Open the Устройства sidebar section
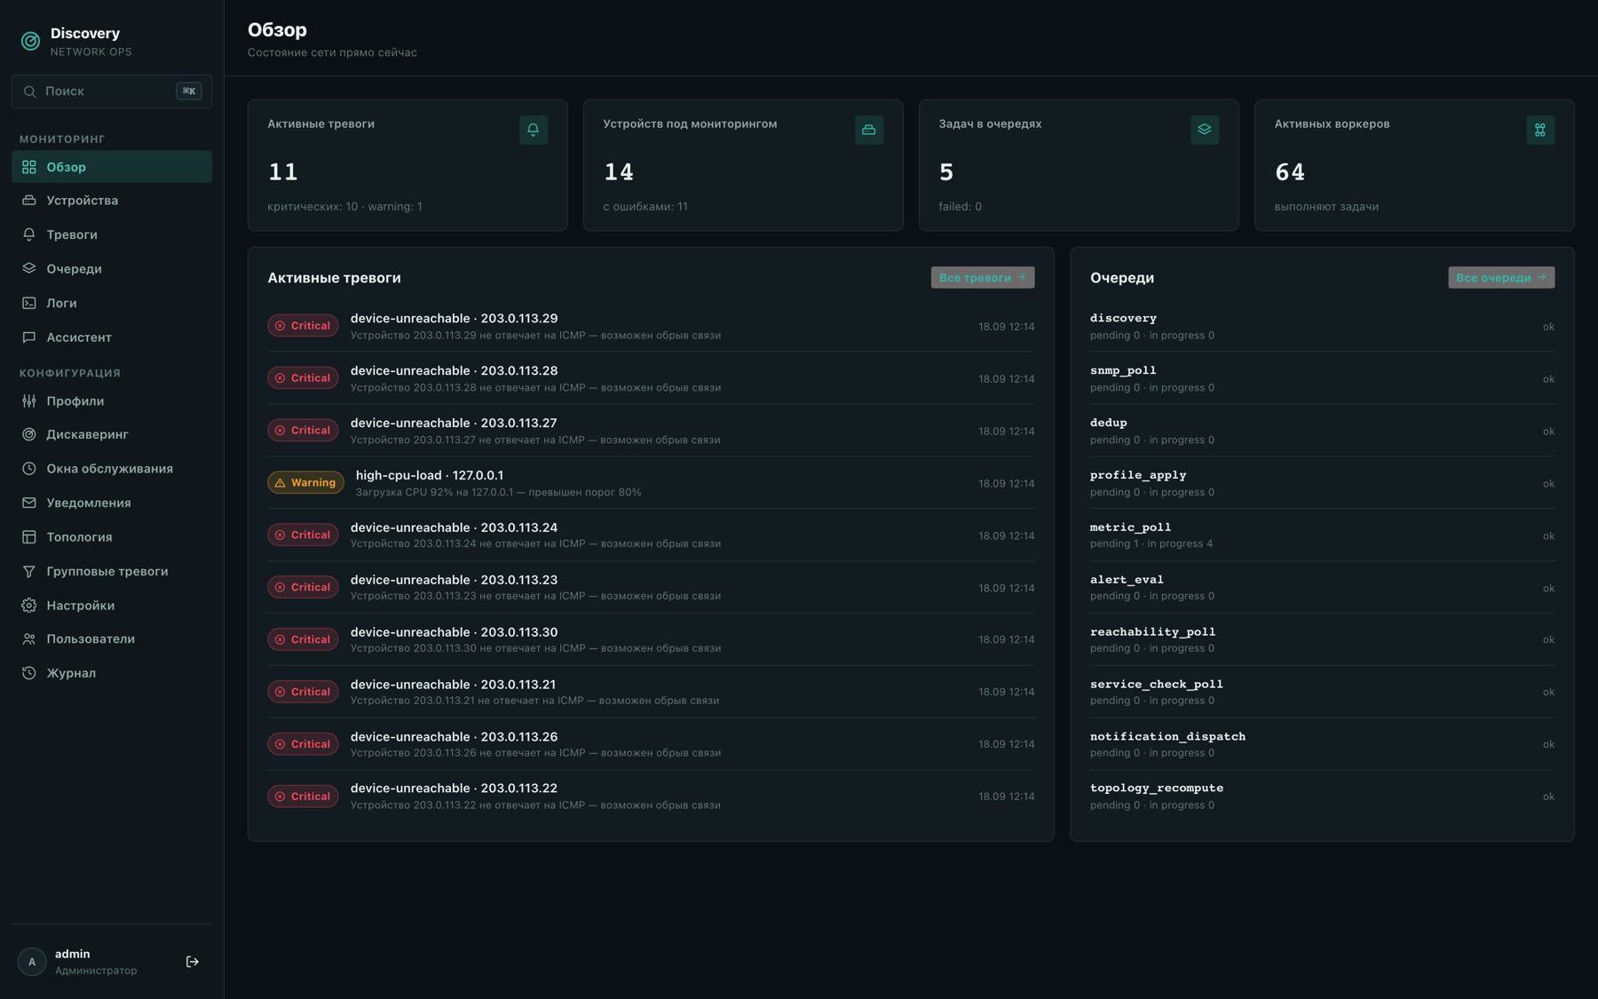Screen dimensions: 1598x999 point(112,201)
